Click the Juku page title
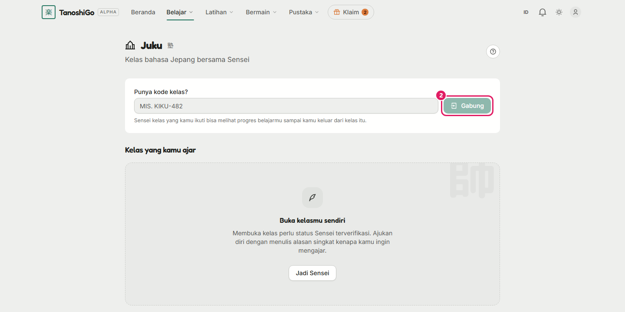Viewport: 625px width, 312px height. click(151, 45)
